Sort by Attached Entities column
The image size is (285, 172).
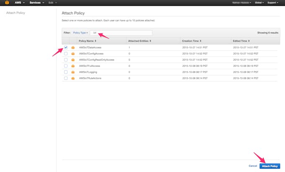(x=140, y=41)
